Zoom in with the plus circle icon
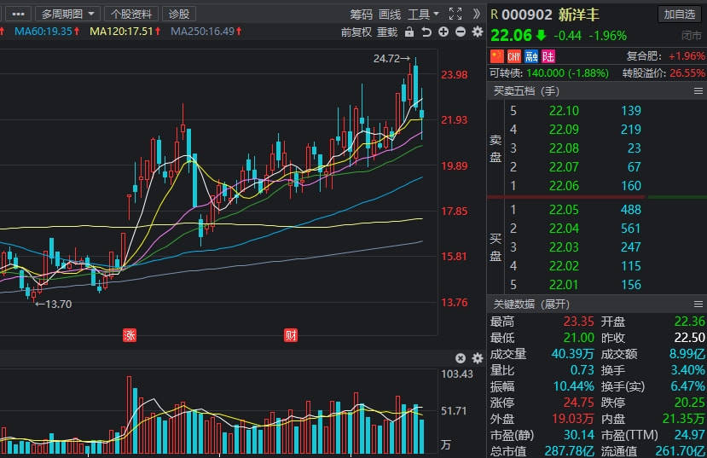Screen dimensions: 707x458 (x=443, y=32)
